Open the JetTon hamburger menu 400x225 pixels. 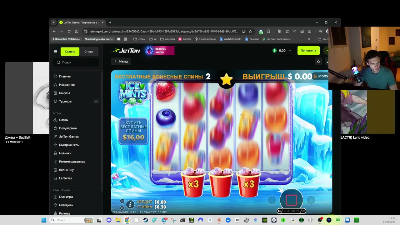pyautogui.click(x=56, y=52)
